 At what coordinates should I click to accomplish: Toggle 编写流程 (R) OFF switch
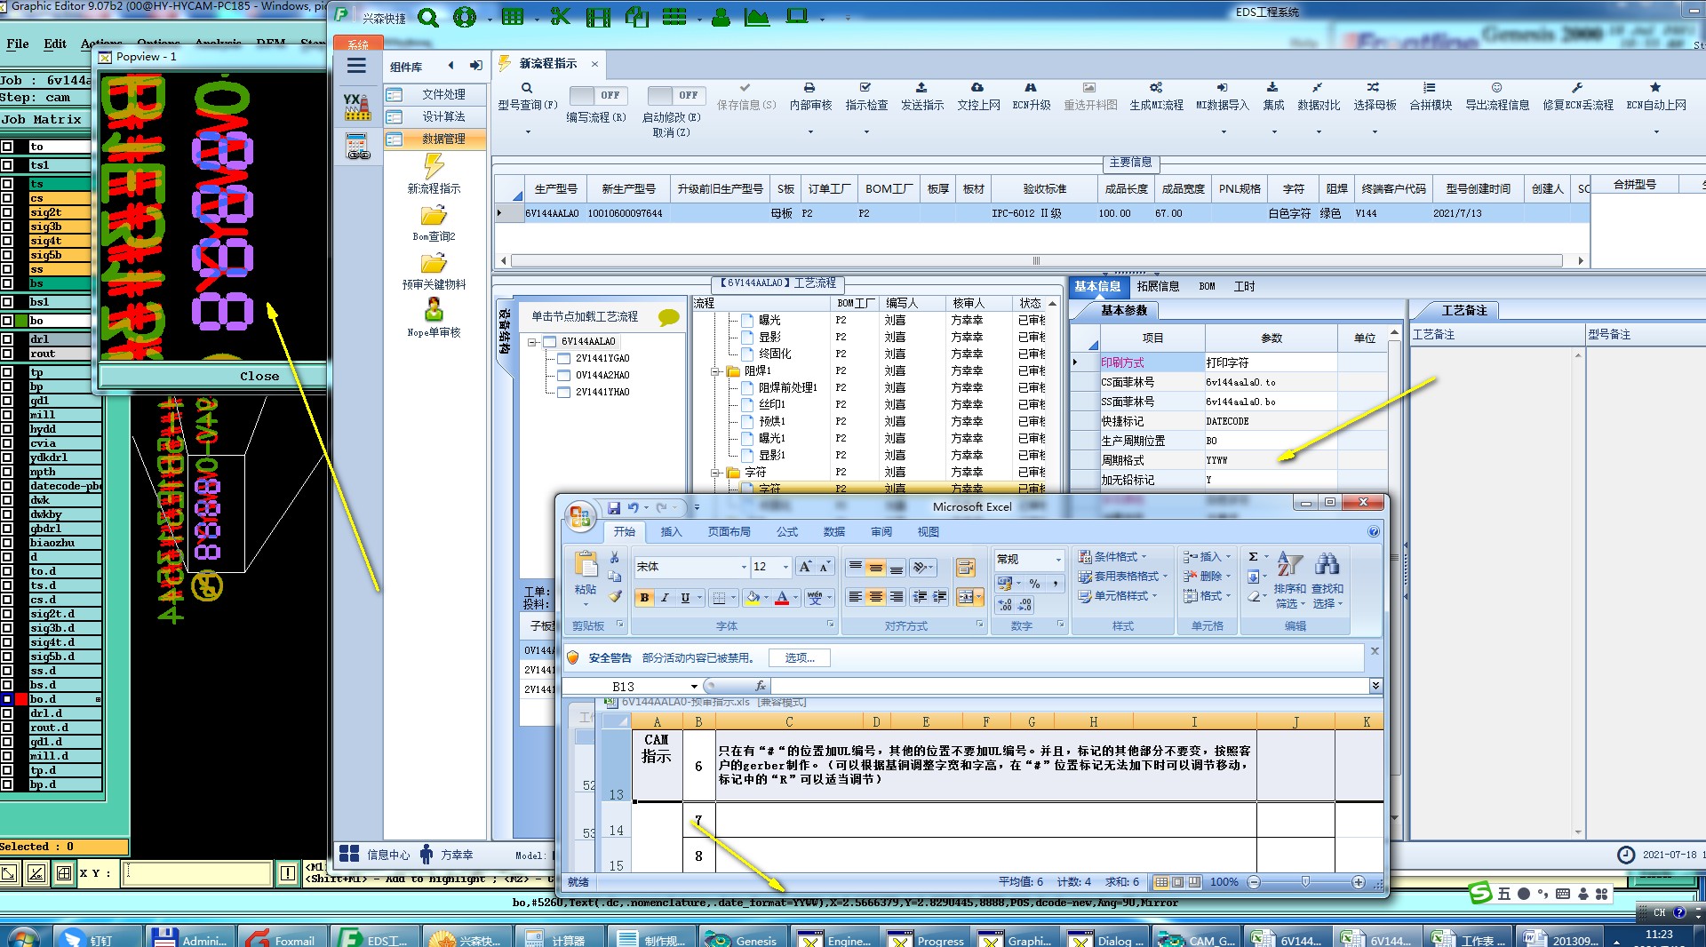coord(597,95)
